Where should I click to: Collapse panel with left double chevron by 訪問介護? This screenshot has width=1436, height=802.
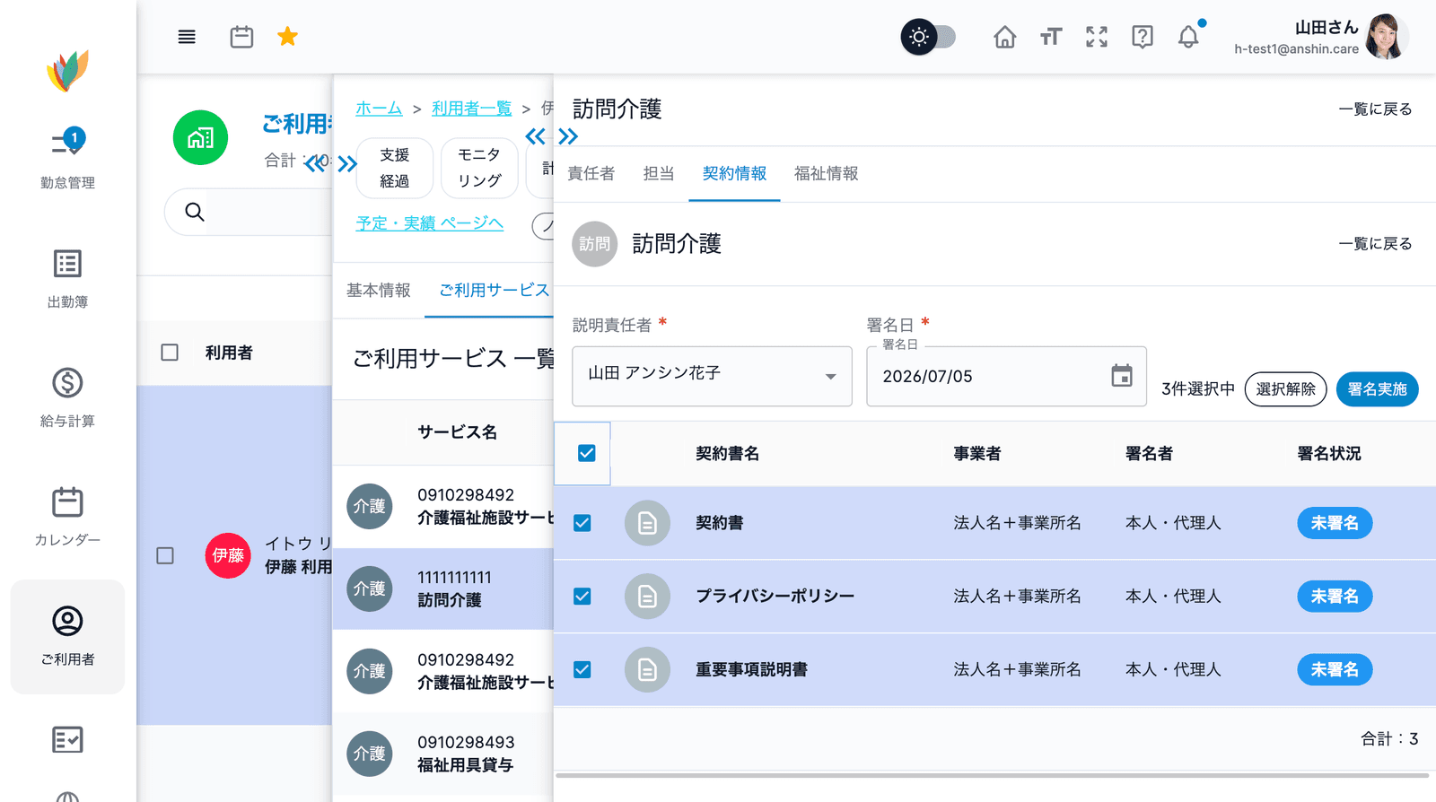535,136
